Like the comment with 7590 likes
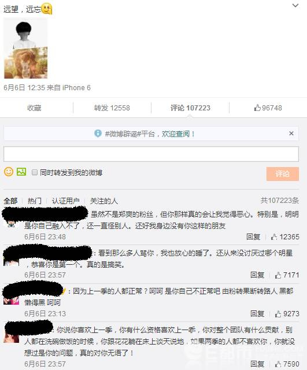The width and height of the screenshot is (307, 370). [287, 364]
